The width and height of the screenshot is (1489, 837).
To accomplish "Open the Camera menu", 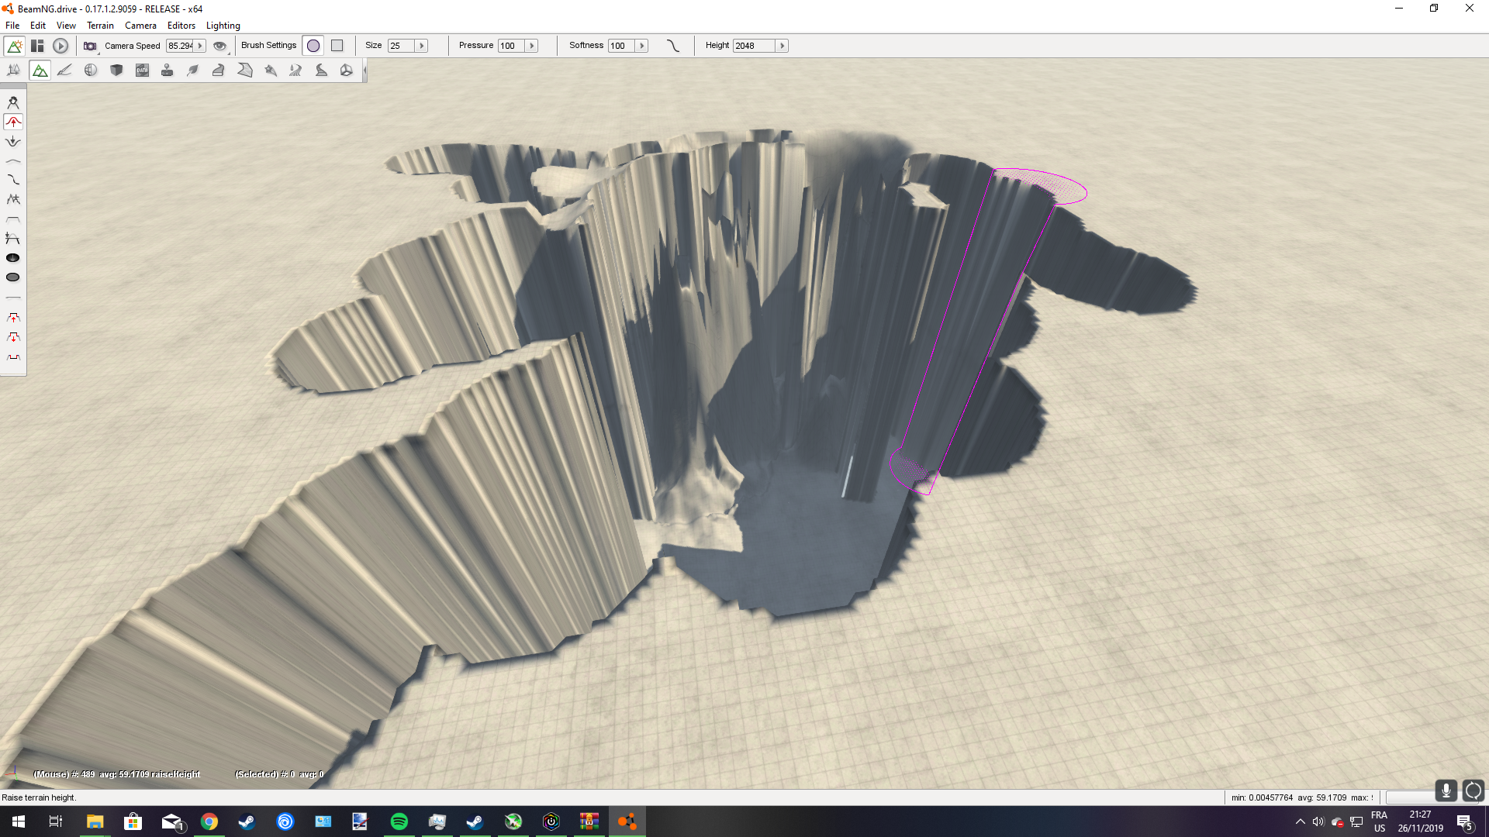I will pos(140,26).
